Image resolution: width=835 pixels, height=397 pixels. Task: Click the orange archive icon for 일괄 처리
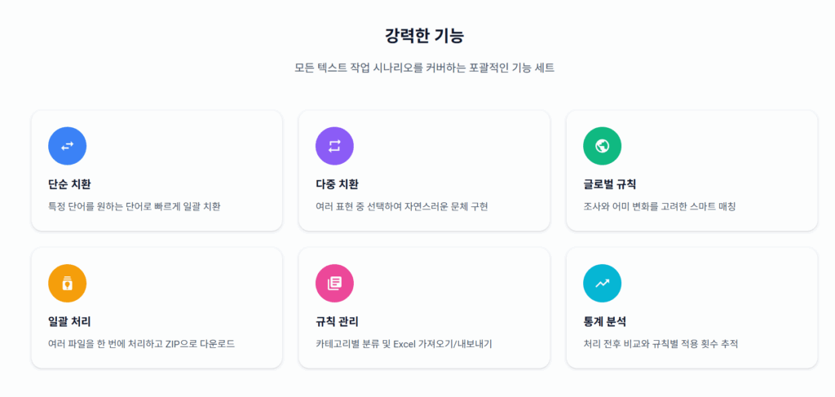tap(68, 284)
